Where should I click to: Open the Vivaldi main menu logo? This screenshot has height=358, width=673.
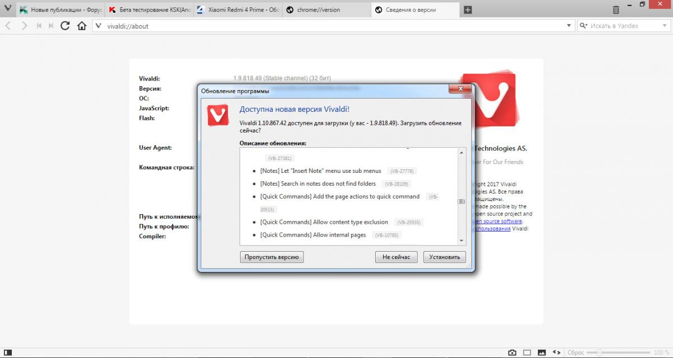[x=8, y=10]
